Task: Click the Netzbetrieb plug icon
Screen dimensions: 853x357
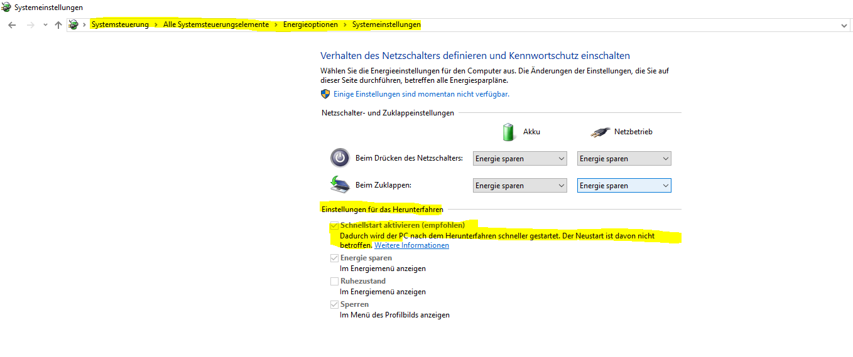Action: 600,132
